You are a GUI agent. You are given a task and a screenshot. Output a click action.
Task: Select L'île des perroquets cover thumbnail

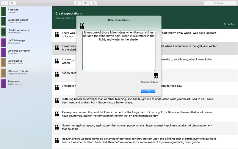[x=3, y=32]
